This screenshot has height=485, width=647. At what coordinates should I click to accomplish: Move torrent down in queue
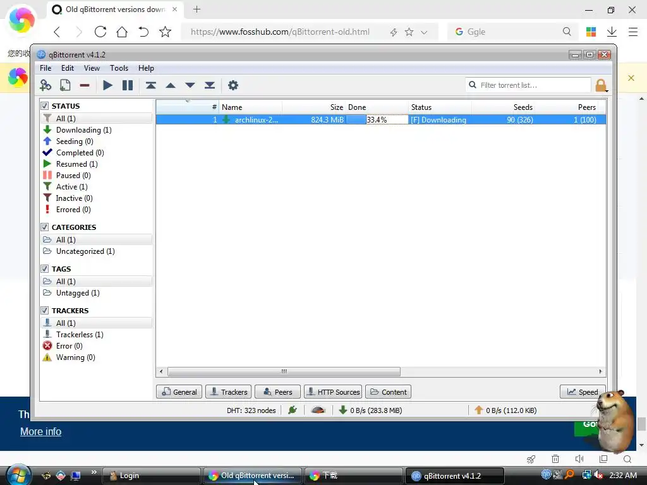click(x=190, y=85)
